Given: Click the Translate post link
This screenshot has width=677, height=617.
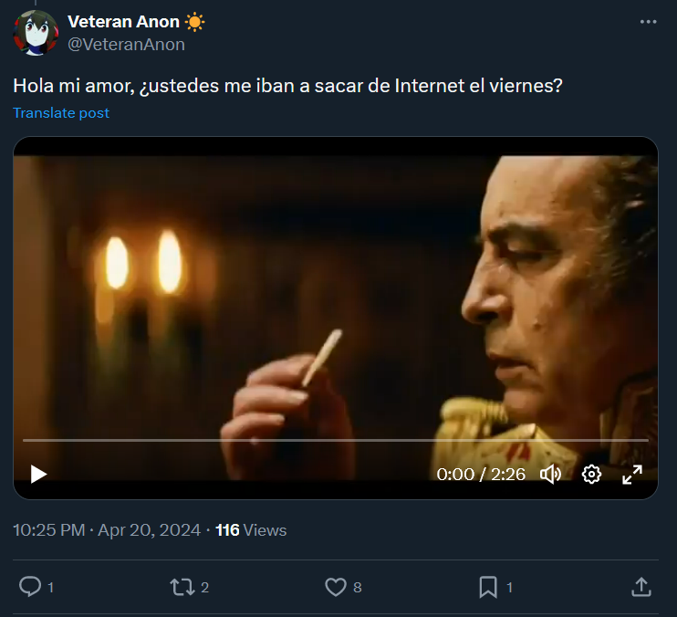Looking at the screenshot, I should coord(61,112).
